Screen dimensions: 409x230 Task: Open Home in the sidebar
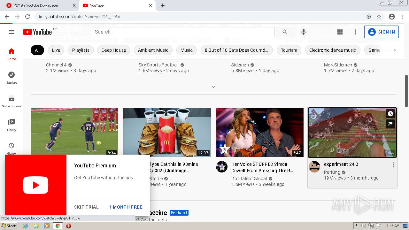(x=12, y=54)
